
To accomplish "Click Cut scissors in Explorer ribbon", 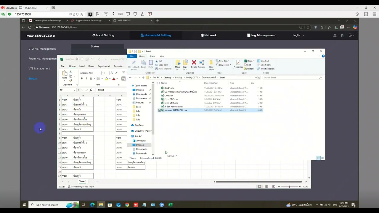I will pos(157,61).
